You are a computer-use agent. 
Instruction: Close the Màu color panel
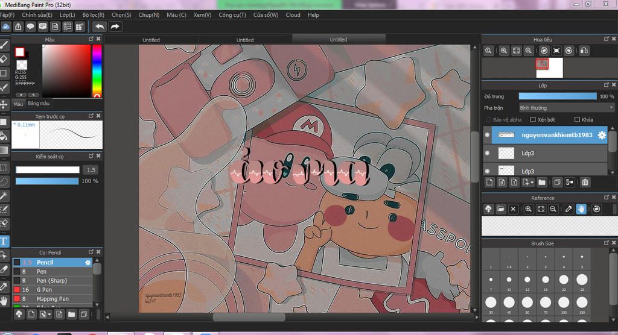[98, 39]
